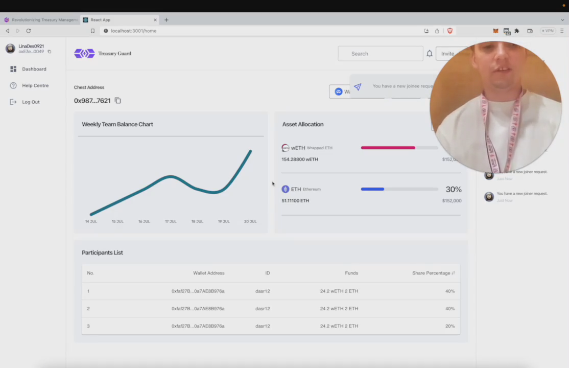Click the "20%" share in row 3
The image size is (569, 368).
(450, 326)
